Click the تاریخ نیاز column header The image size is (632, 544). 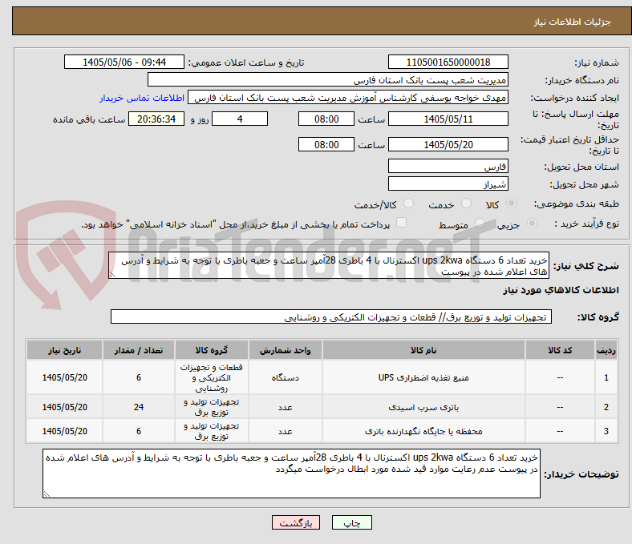click(x=64, y=350)
